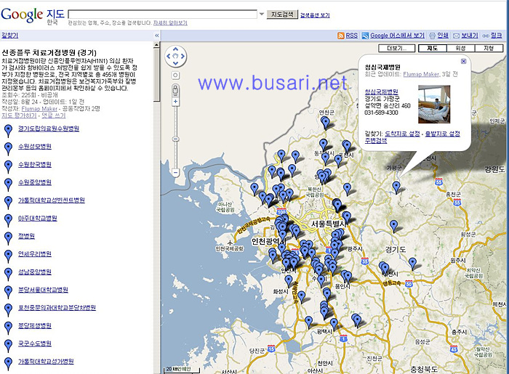The height and width of the screenshot is (374, 509).
Task: Click the left panel scrollbar thumb
Action: coord(156,75)
